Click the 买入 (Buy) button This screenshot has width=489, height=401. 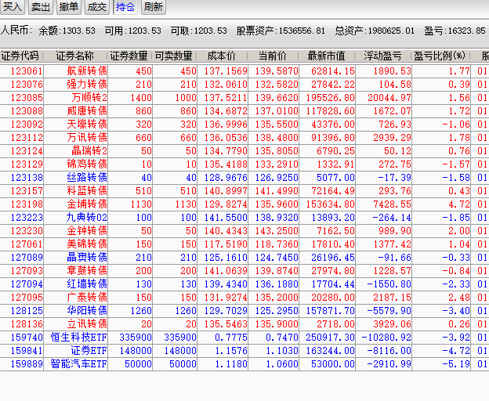point(13,6)
